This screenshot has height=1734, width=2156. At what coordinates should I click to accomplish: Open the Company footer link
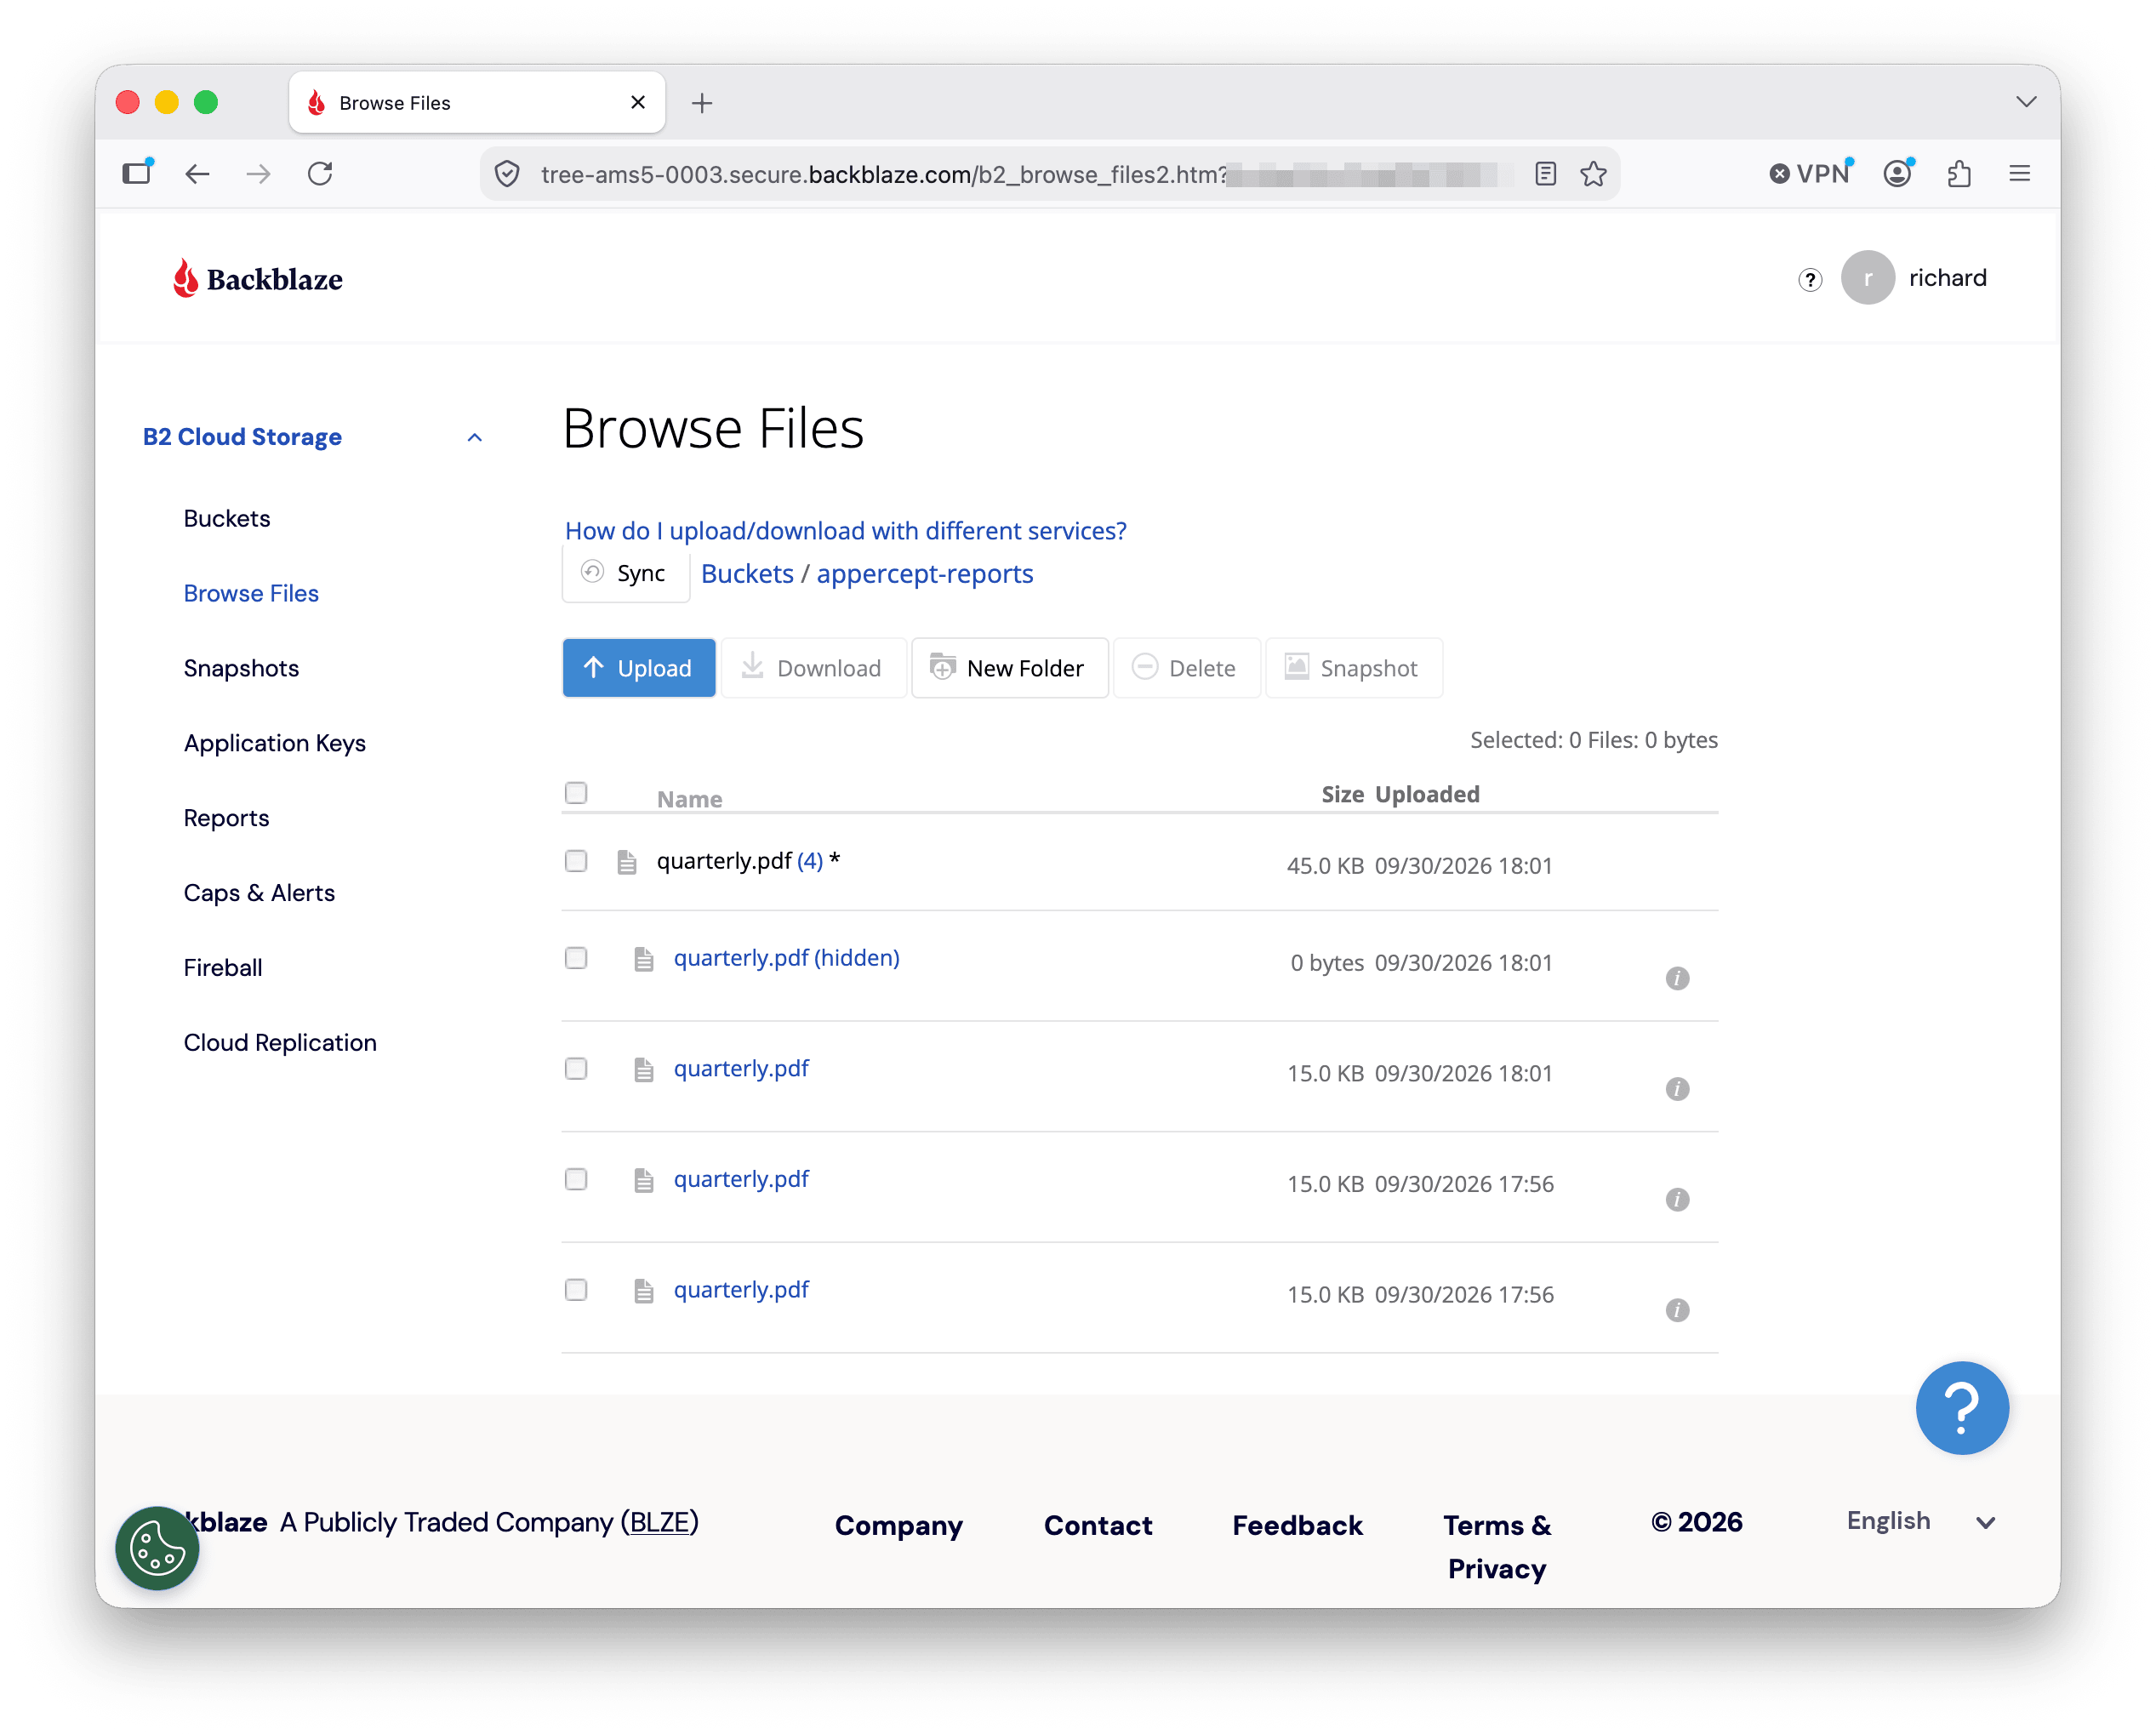click(899, 1525)
